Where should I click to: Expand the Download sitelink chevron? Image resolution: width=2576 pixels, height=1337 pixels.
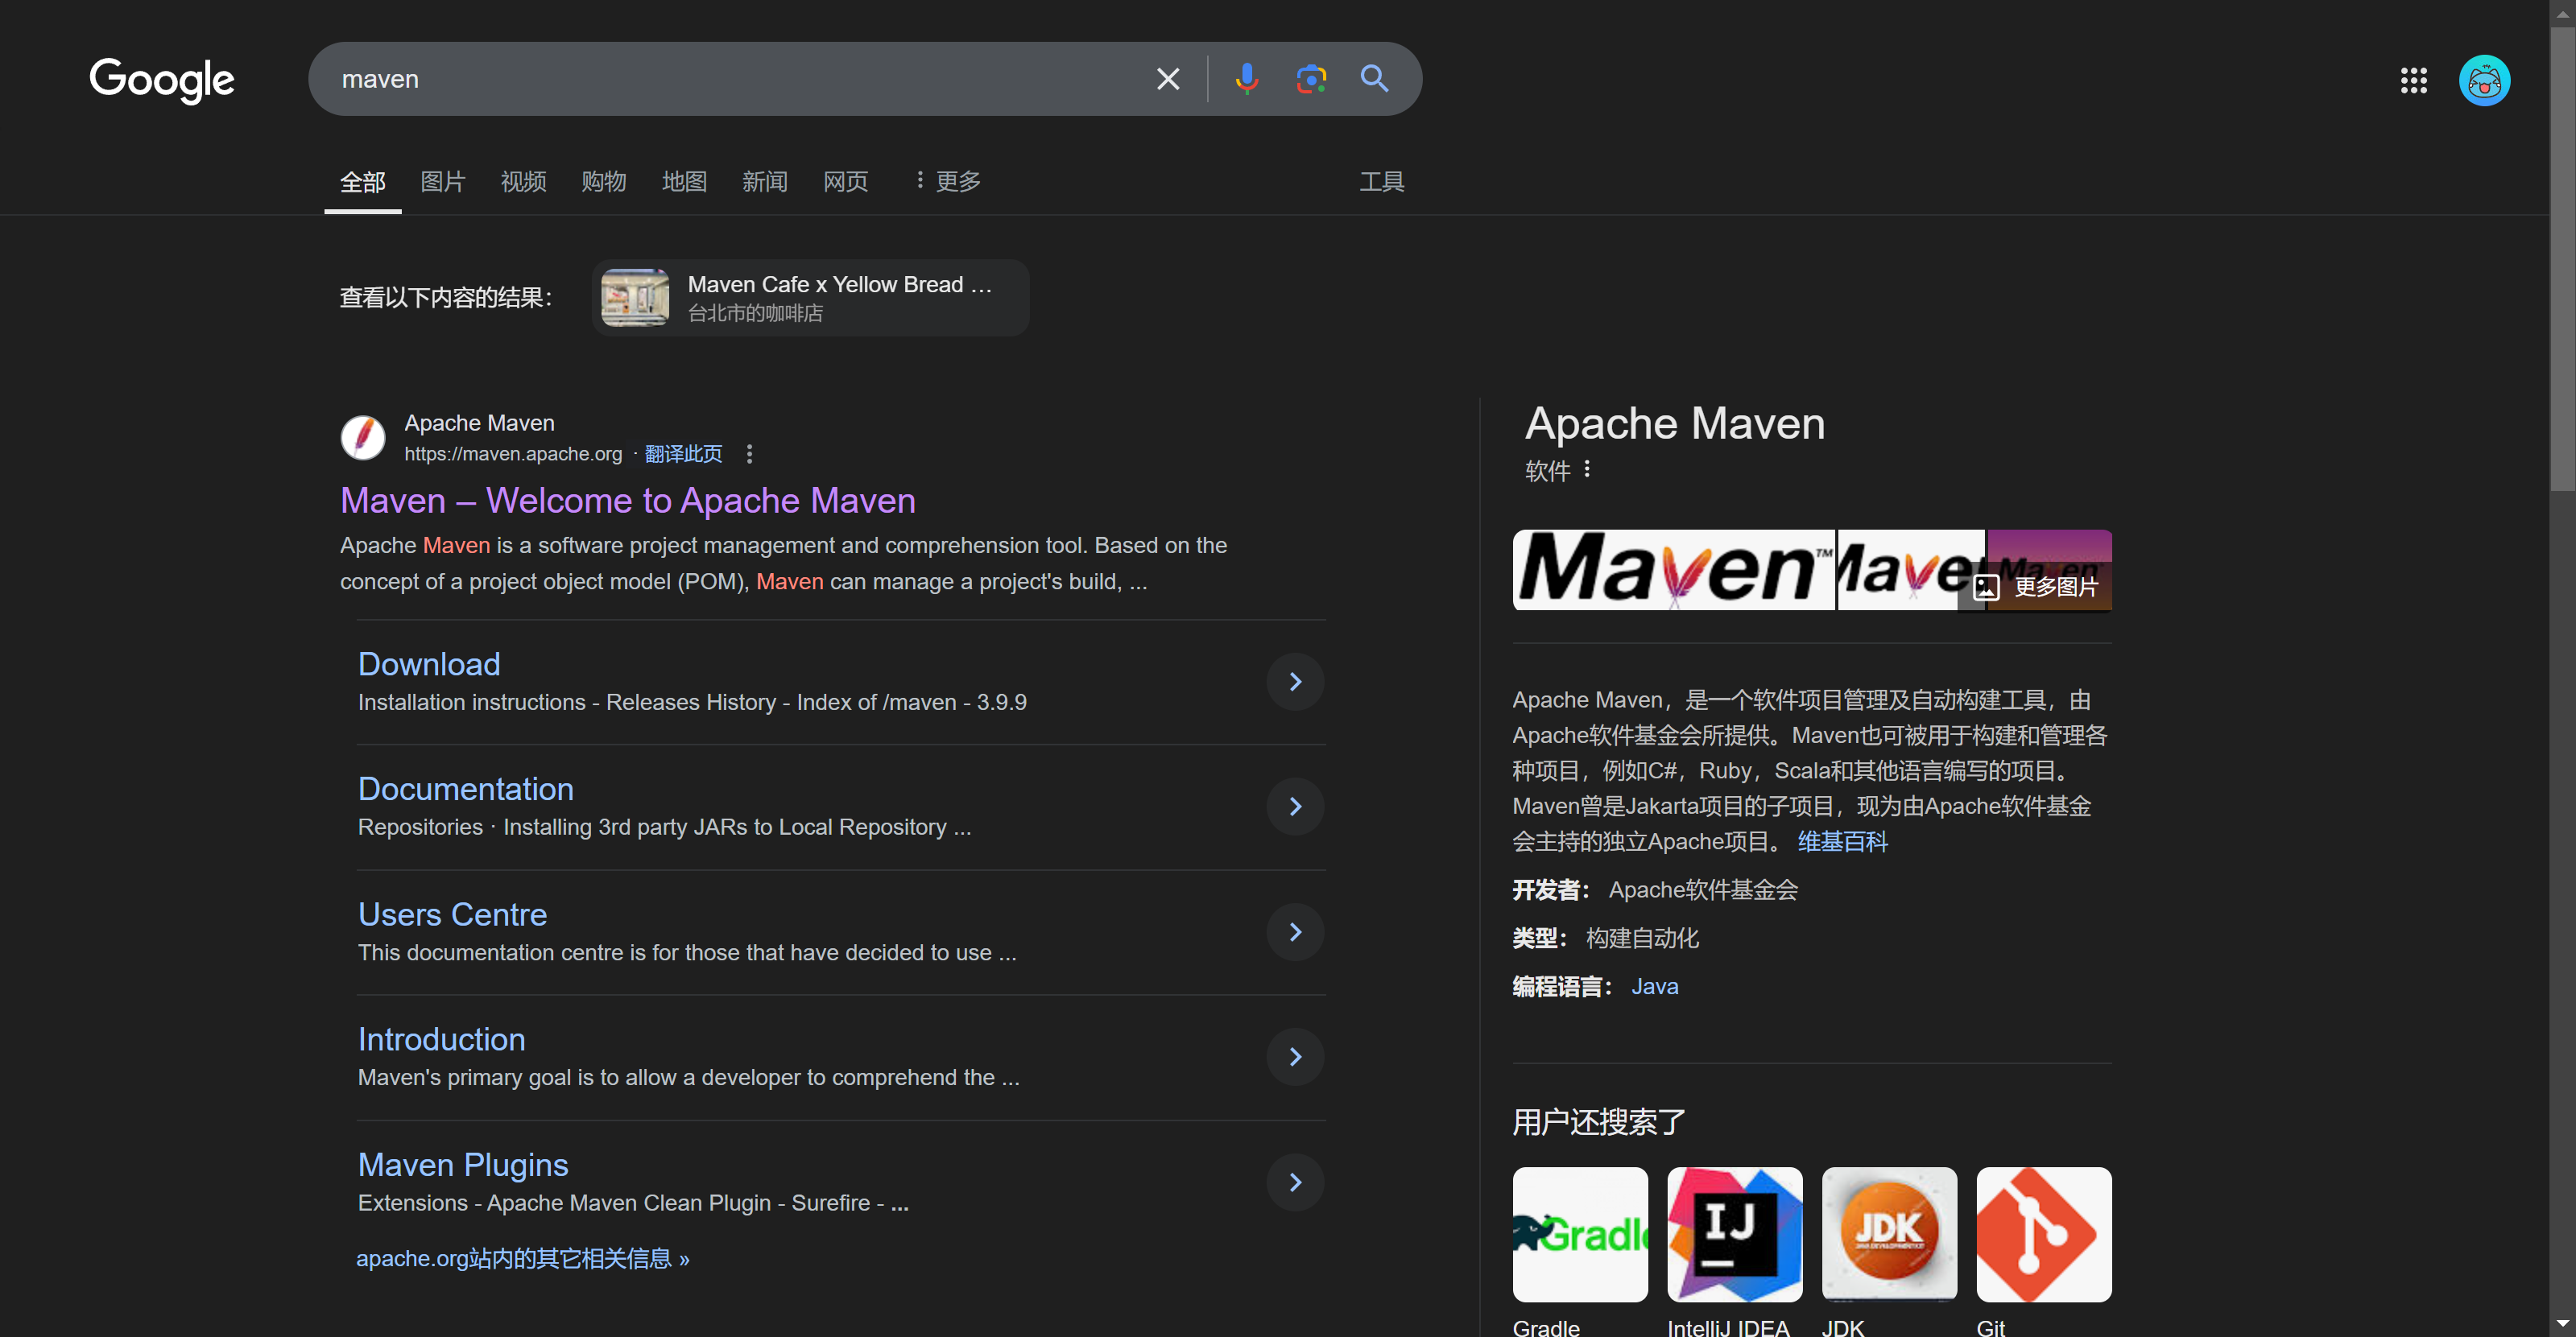(1295, 682)
